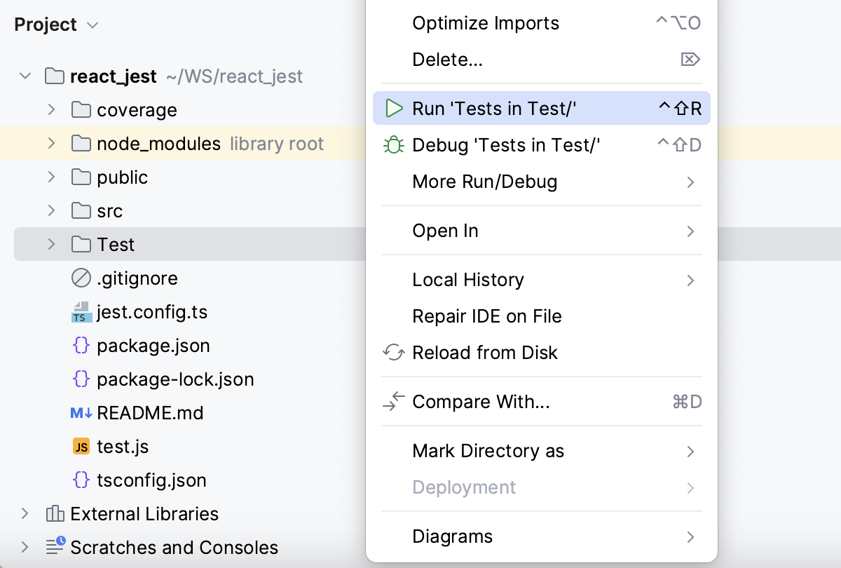Open the Mark Directory as submenu
The height and width of the screenshot is (568, 841).
click(488, 451)
